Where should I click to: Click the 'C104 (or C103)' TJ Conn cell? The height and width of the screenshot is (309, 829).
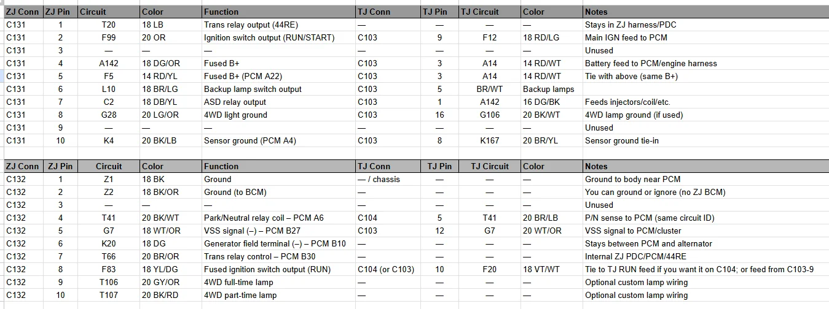[388, 269]
